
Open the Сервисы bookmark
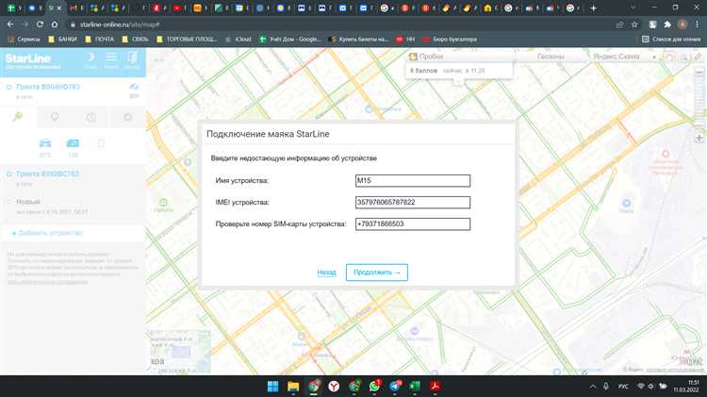pyautogui.click(x=24, y=40)
